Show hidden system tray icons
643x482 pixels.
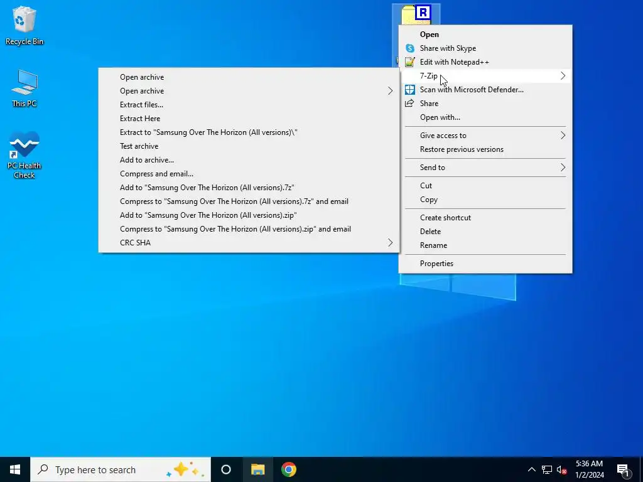[531, 469]
